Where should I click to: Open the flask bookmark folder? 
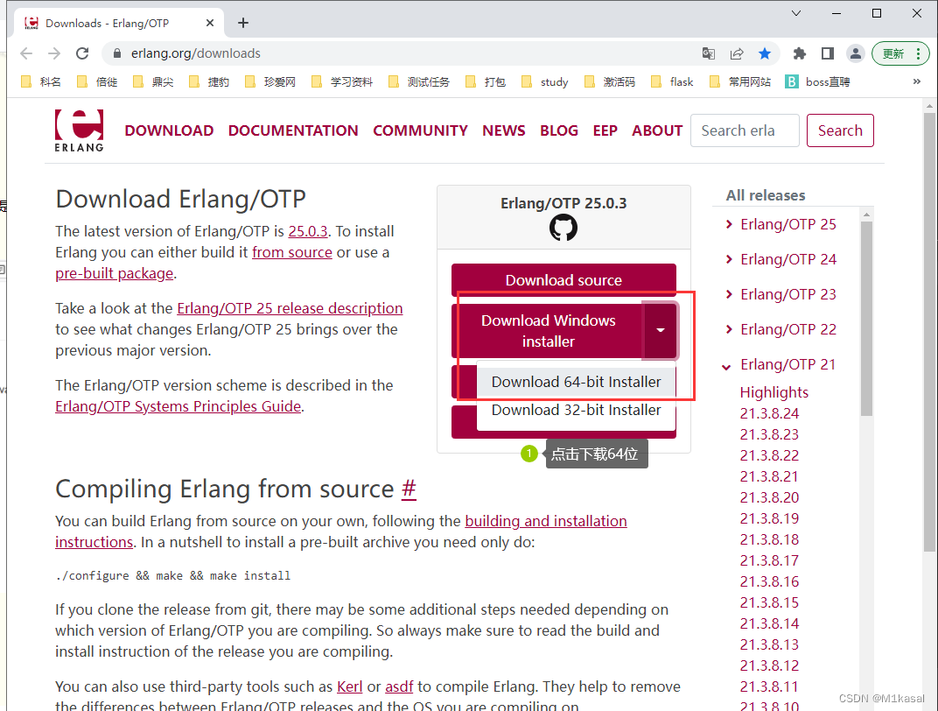tap(672, 81)
